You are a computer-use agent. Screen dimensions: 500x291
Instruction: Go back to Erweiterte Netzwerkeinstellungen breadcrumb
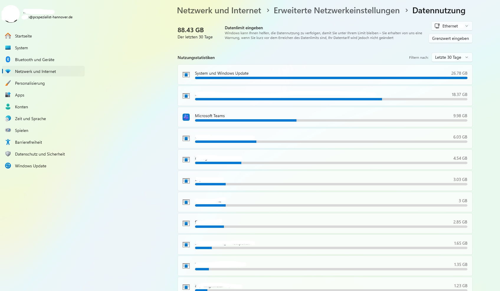tap(337, 11)
